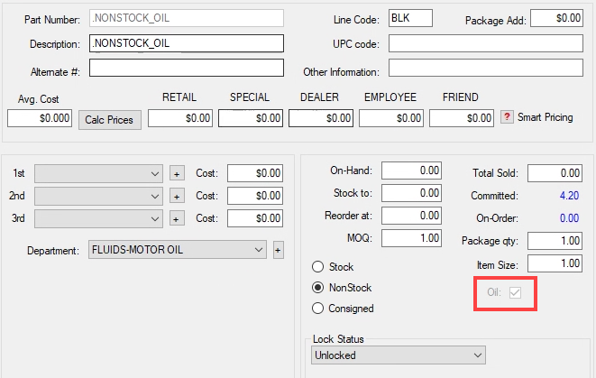Click the Smart Pricing label

click(x=546, y=117)
